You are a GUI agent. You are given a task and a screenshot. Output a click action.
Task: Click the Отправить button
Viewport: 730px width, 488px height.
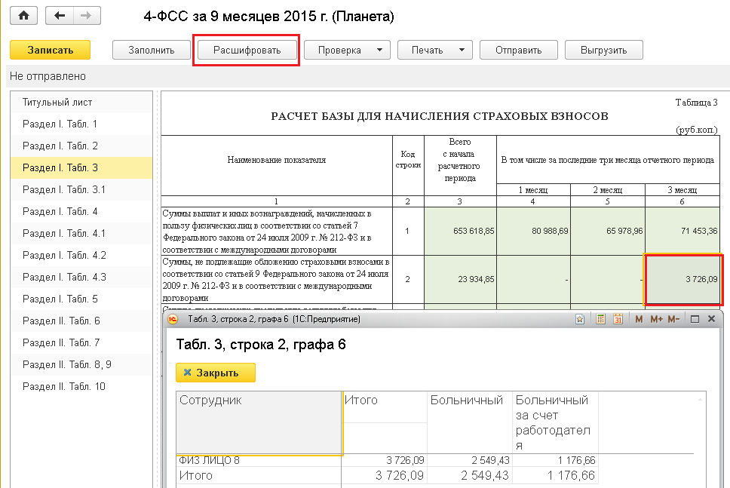tap(519, 50)
